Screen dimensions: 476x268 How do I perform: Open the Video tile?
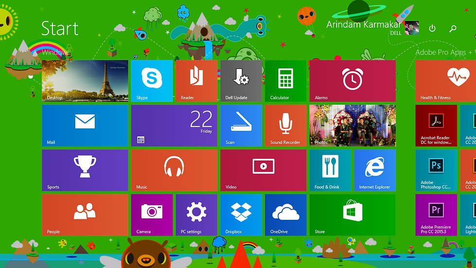pos(263,170)
